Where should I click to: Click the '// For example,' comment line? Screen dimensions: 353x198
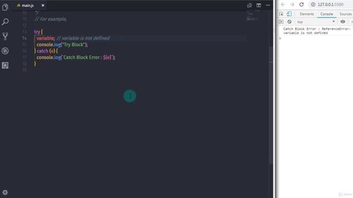pos(51,19)
